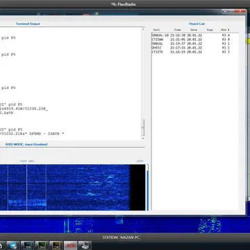Image resolution: width=250 pixels, height=250 pixels.
Task: Click the Heard List heading
Action: [x=197, y=24]
